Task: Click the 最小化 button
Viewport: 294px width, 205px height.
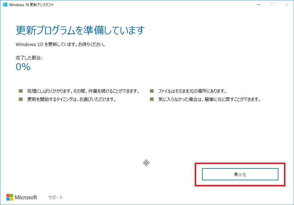Action: pyautogui.click(x=240, y=174)
